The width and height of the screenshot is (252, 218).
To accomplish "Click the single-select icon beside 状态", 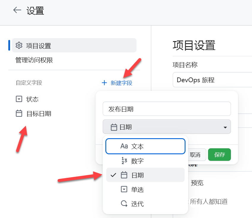I will (18, 99).
